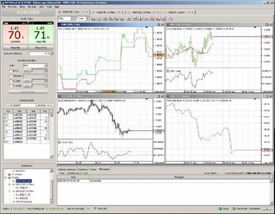Click the Place Bid button
This screenshot has width=275, height=214.
[15, 48]
